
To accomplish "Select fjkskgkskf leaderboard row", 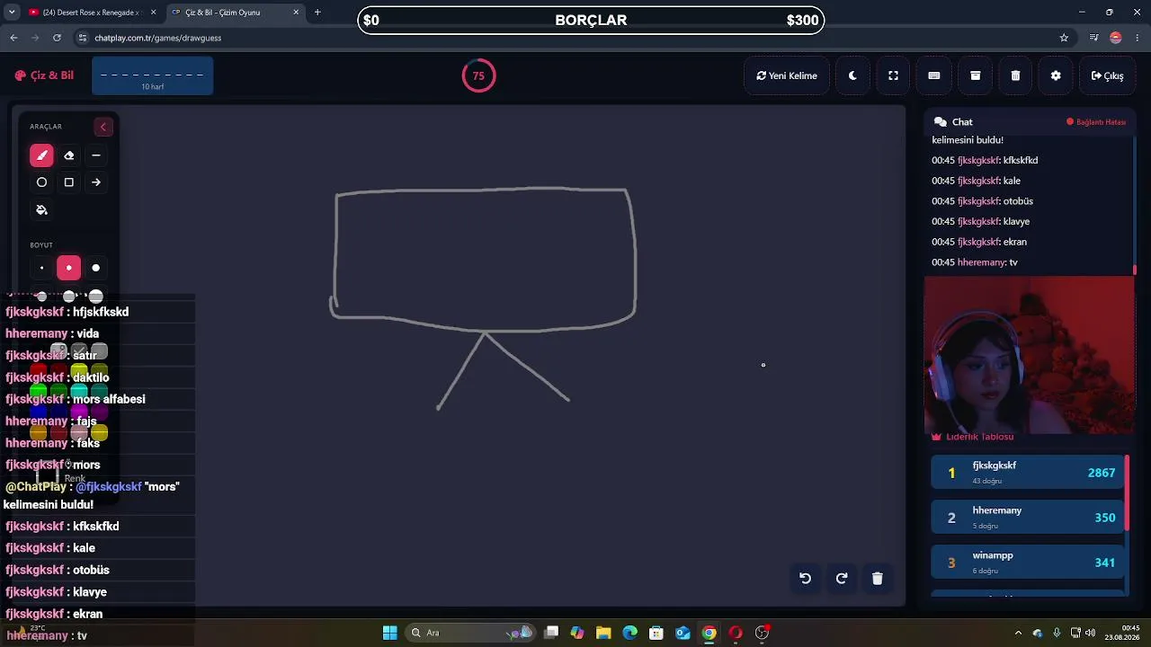I will (1028, 473).
